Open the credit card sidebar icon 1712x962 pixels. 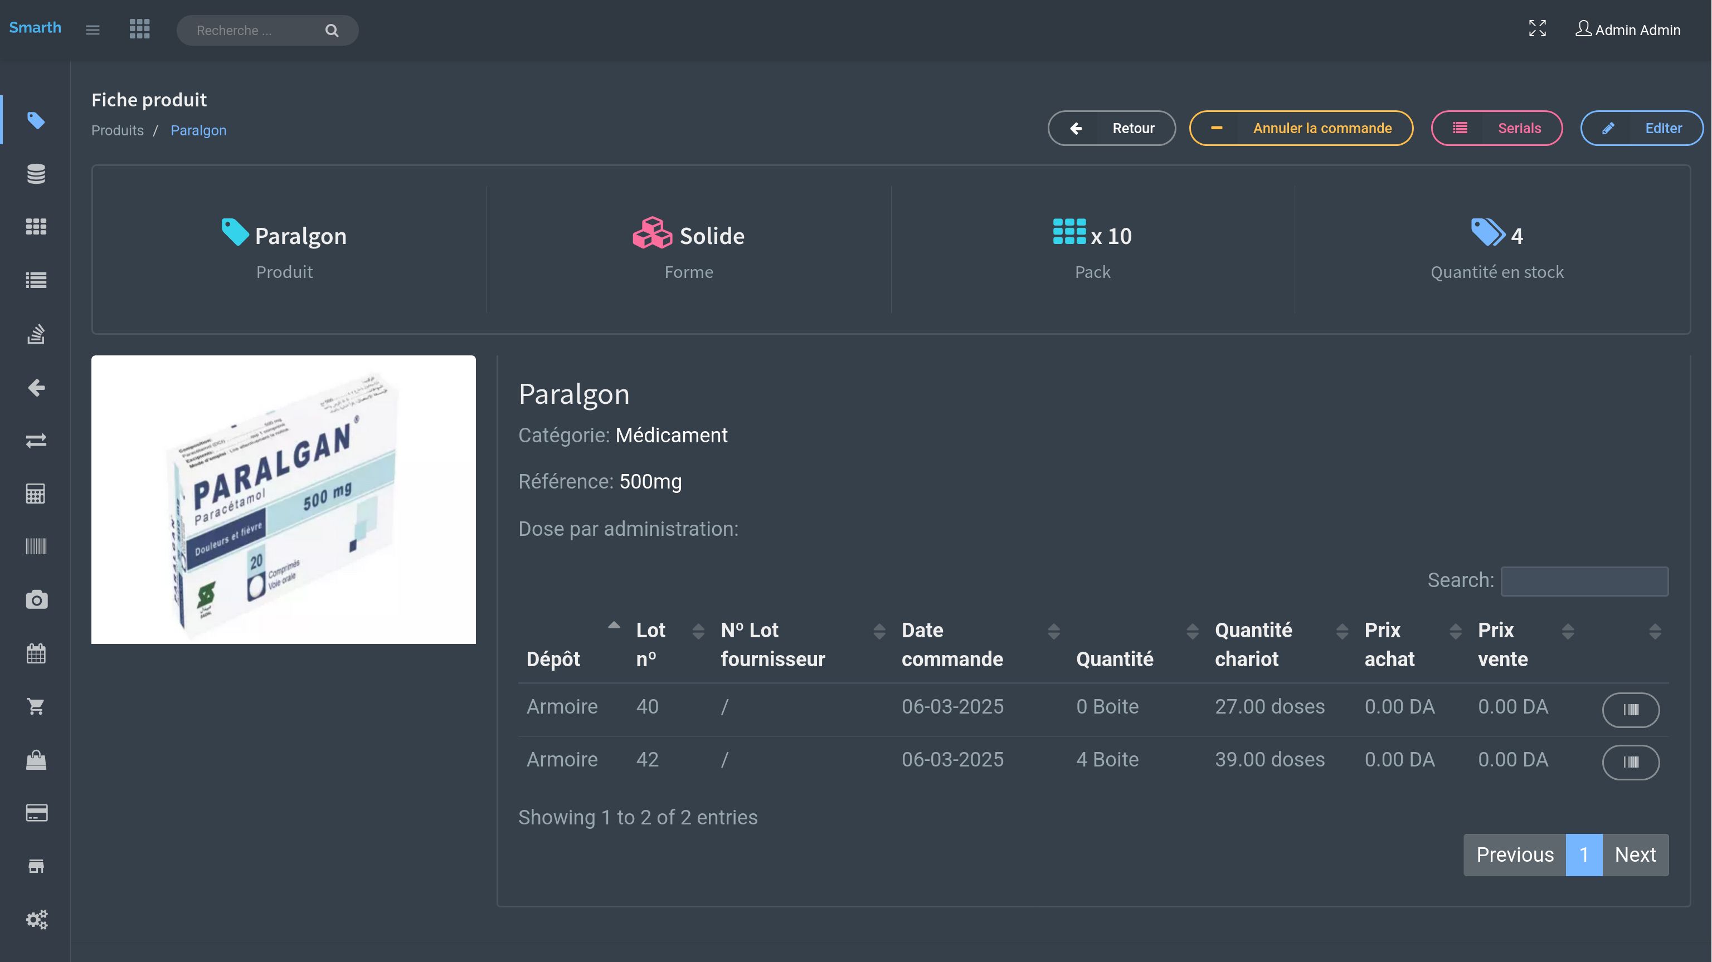click(x=36, y=813)
